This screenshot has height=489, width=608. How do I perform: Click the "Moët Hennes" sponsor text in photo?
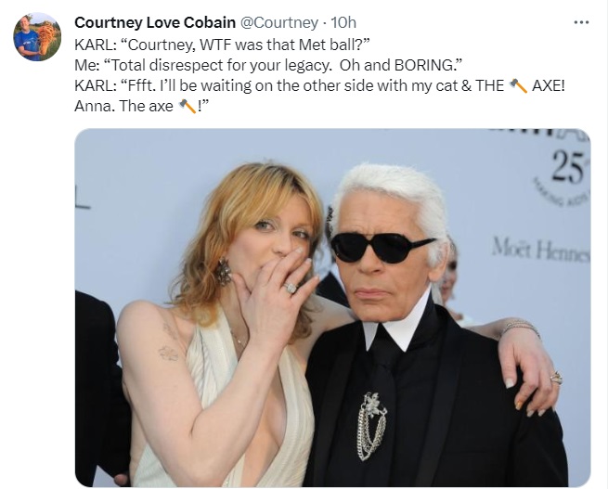tap(541, 249)
